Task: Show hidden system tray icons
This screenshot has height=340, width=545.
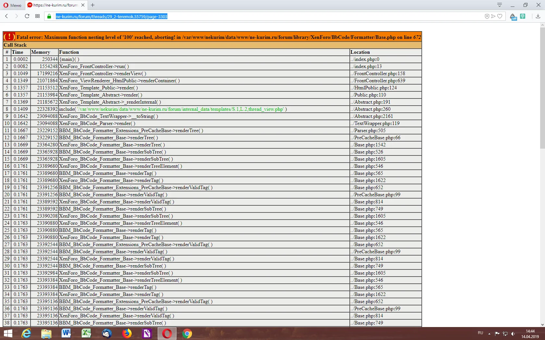Action: [x=489, y=334]
